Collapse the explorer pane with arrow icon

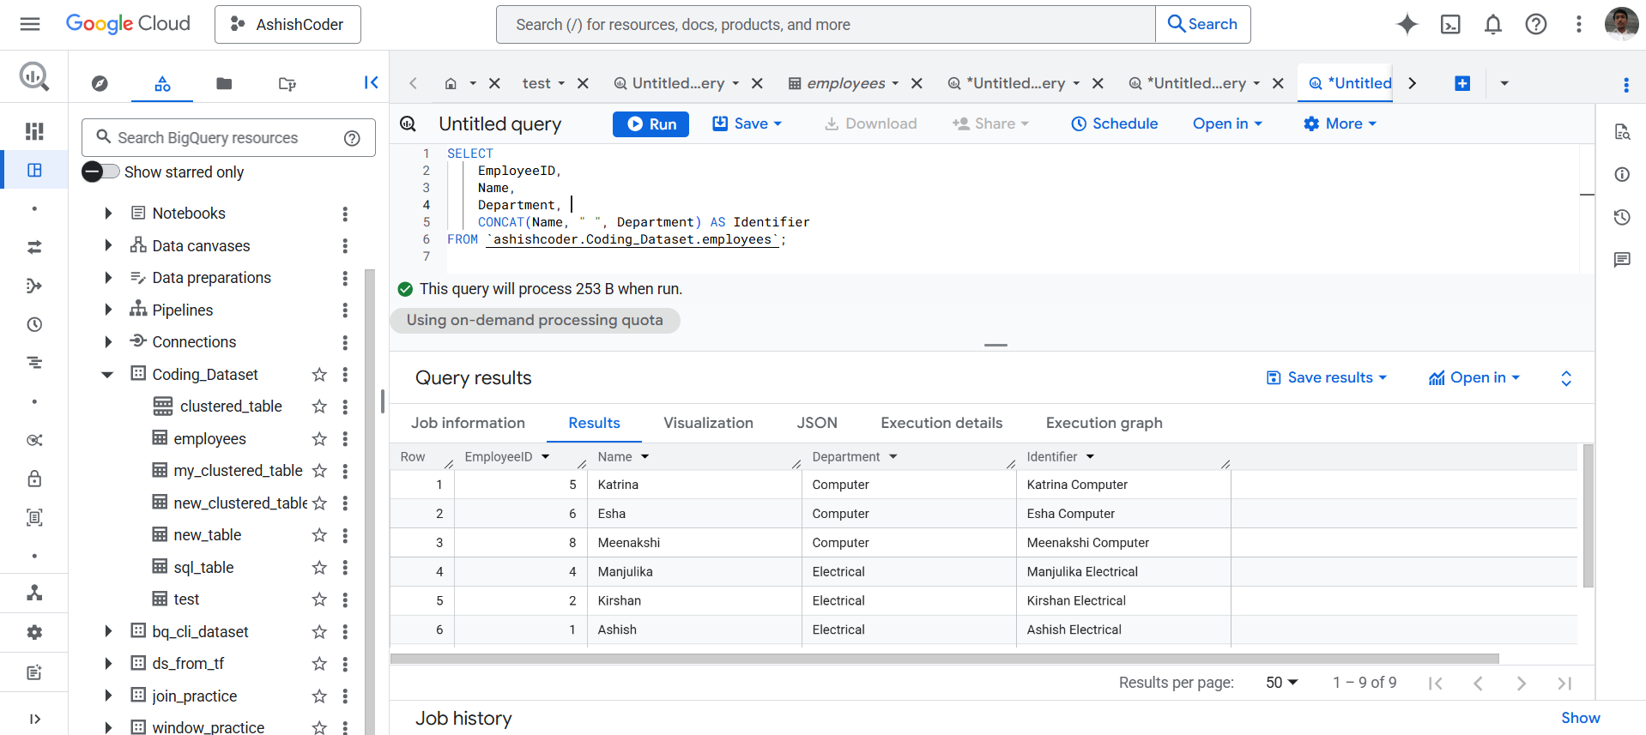tap(371, 82)
